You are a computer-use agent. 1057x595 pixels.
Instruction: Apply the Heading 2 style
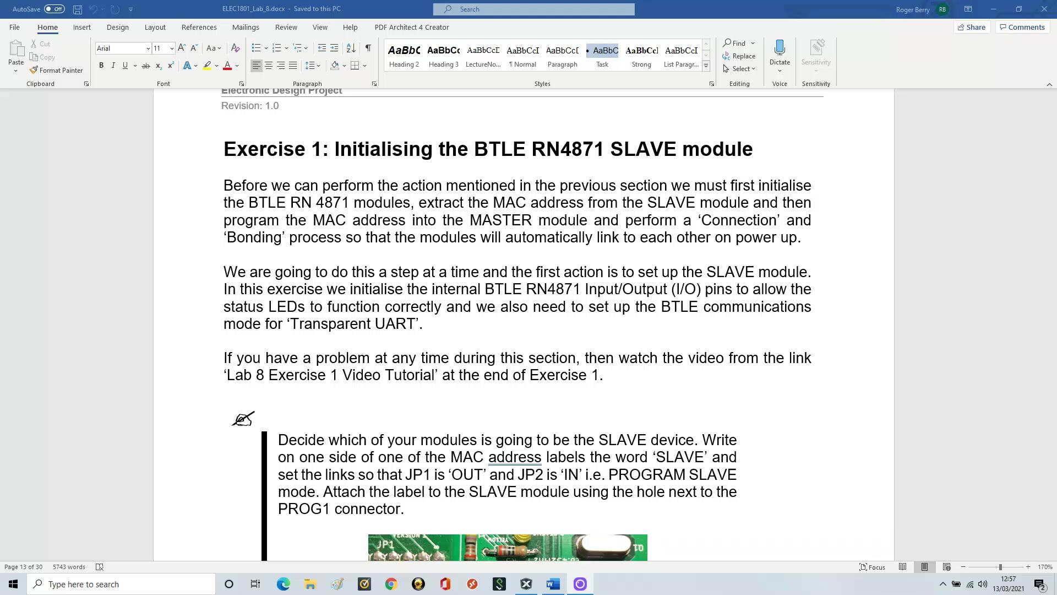coord(404,55)
